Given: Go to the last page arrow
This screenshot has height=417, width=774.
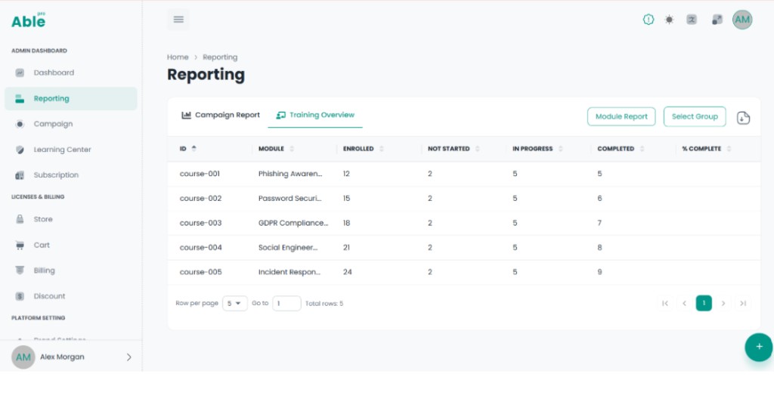Looking at the screenshot, I should pyautogui.click(x=742, y=304).
